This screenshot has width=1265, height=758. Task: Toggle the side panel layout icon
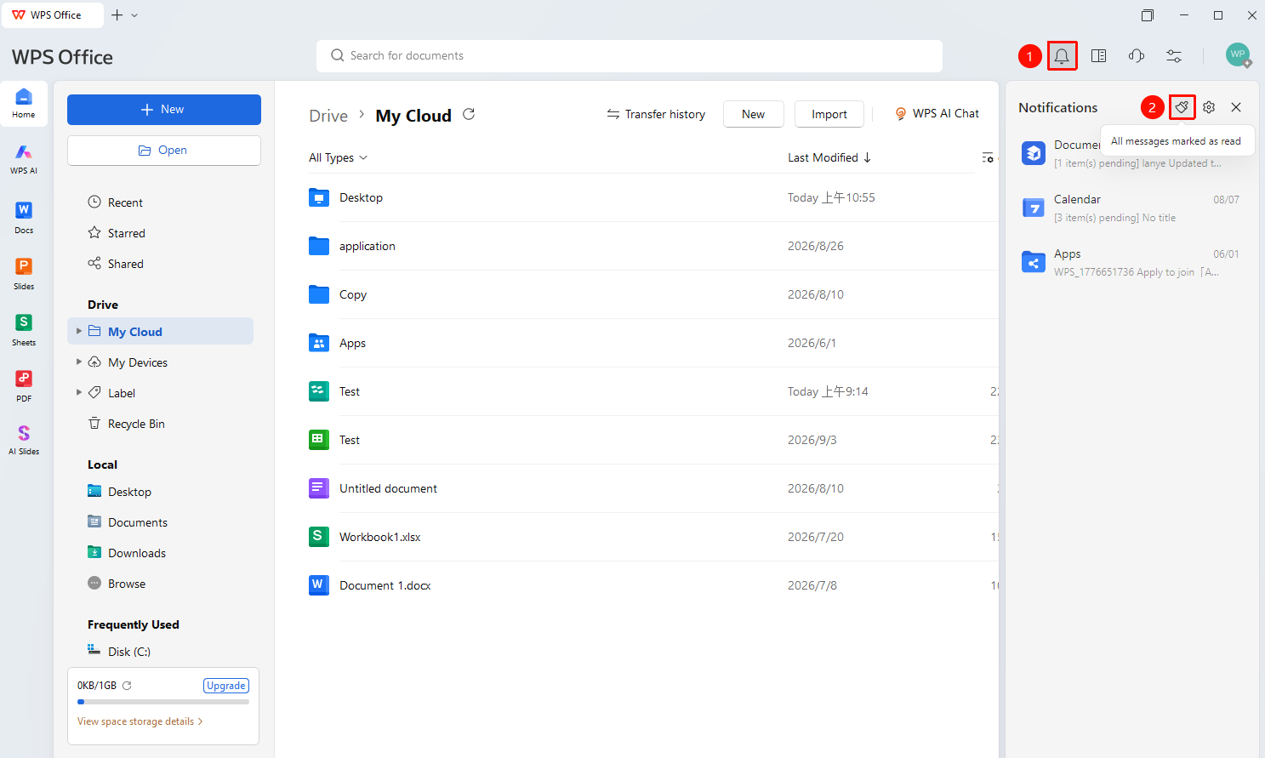[x=1099, y=56]
